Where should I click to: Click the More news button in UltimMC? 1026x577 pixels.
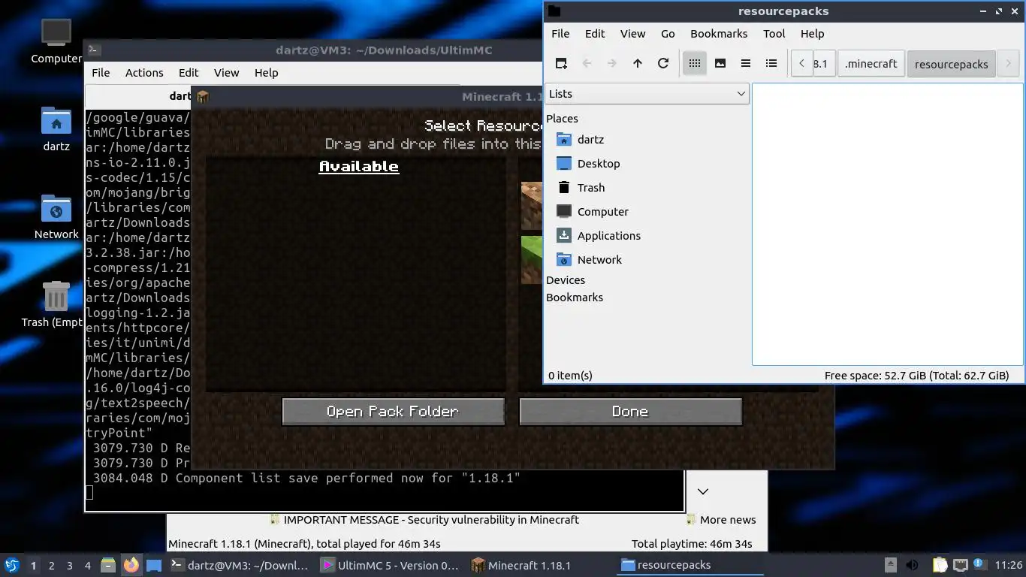click(x=721, y=520)
